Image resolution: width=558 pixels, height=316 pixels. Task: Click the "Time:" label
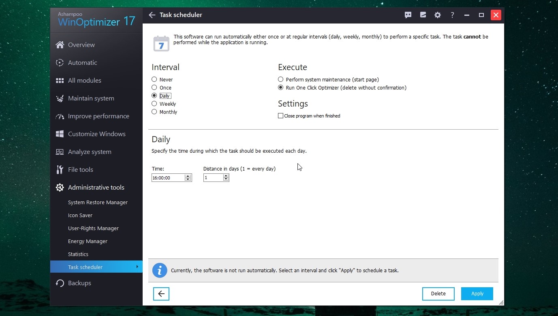(x=158, y=169)
